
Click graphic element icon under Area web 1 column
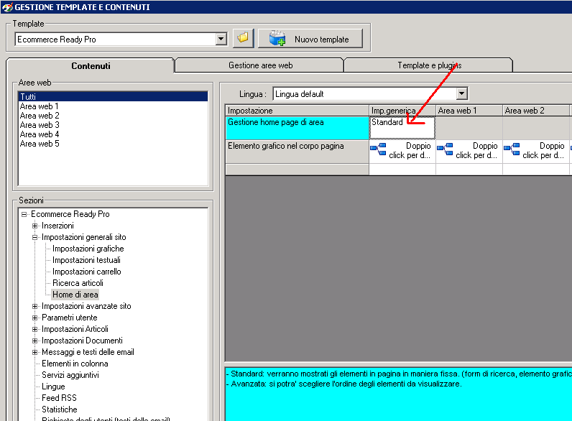[x=445, y=149]
